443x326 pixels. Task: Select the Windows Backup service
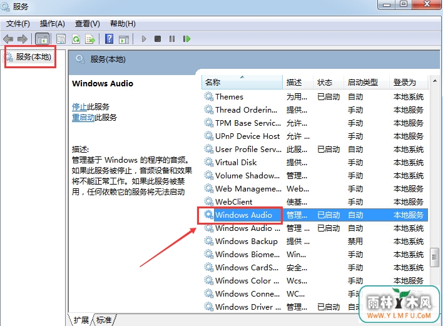(x=315, y=242)
